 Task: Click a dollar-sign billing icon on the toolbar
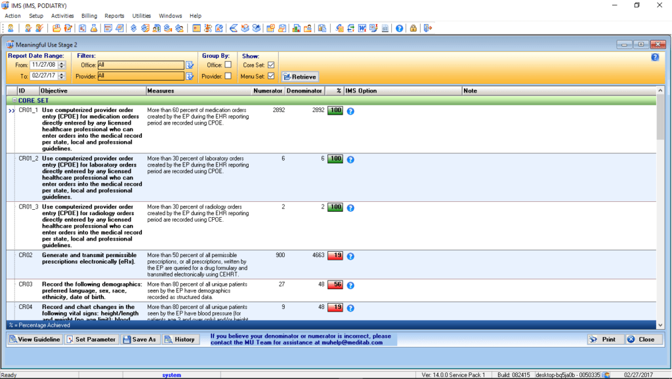133,28
